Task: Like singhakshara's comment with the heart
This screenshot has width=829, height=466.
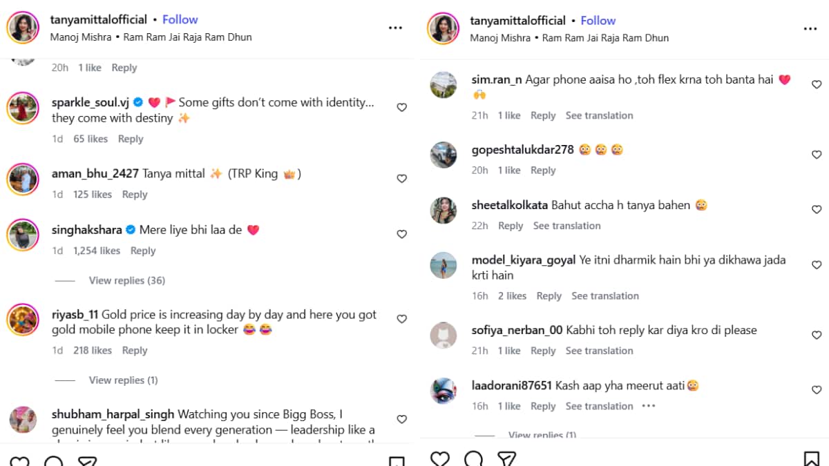Action: coord(401,235)
